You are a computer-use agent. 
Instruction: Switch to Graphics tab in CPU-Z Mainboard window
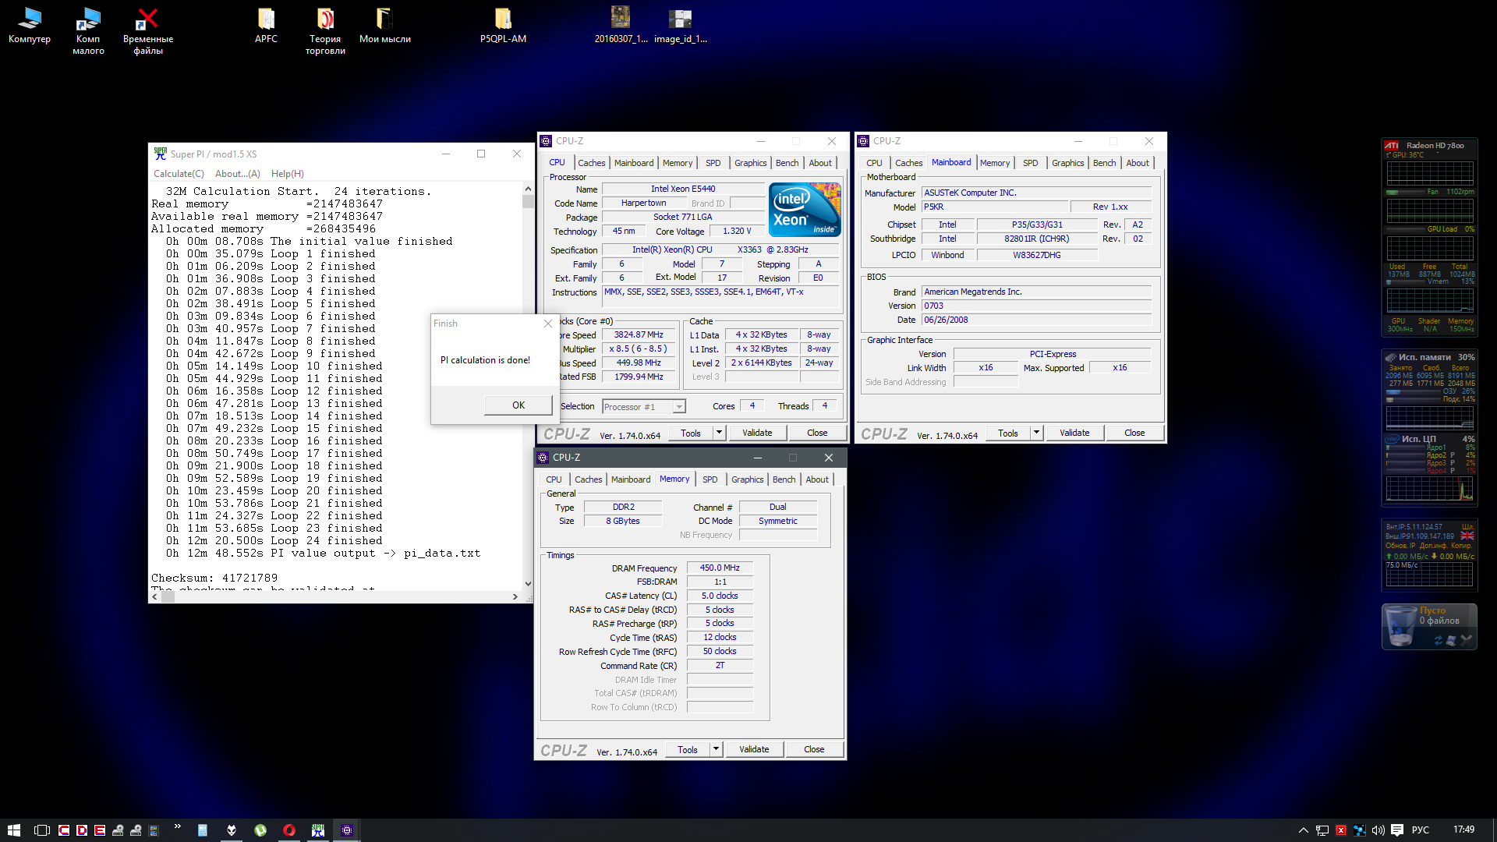(1067, 163)
